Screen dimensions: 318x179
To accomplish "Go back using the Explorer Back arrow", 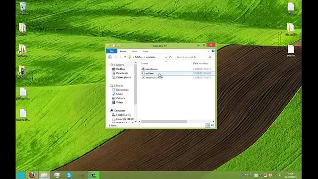I will click(110, 57).
